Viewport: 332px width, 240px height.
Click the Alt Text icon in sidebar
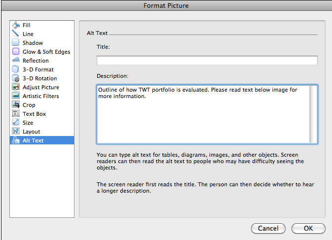tap(16, 140)
